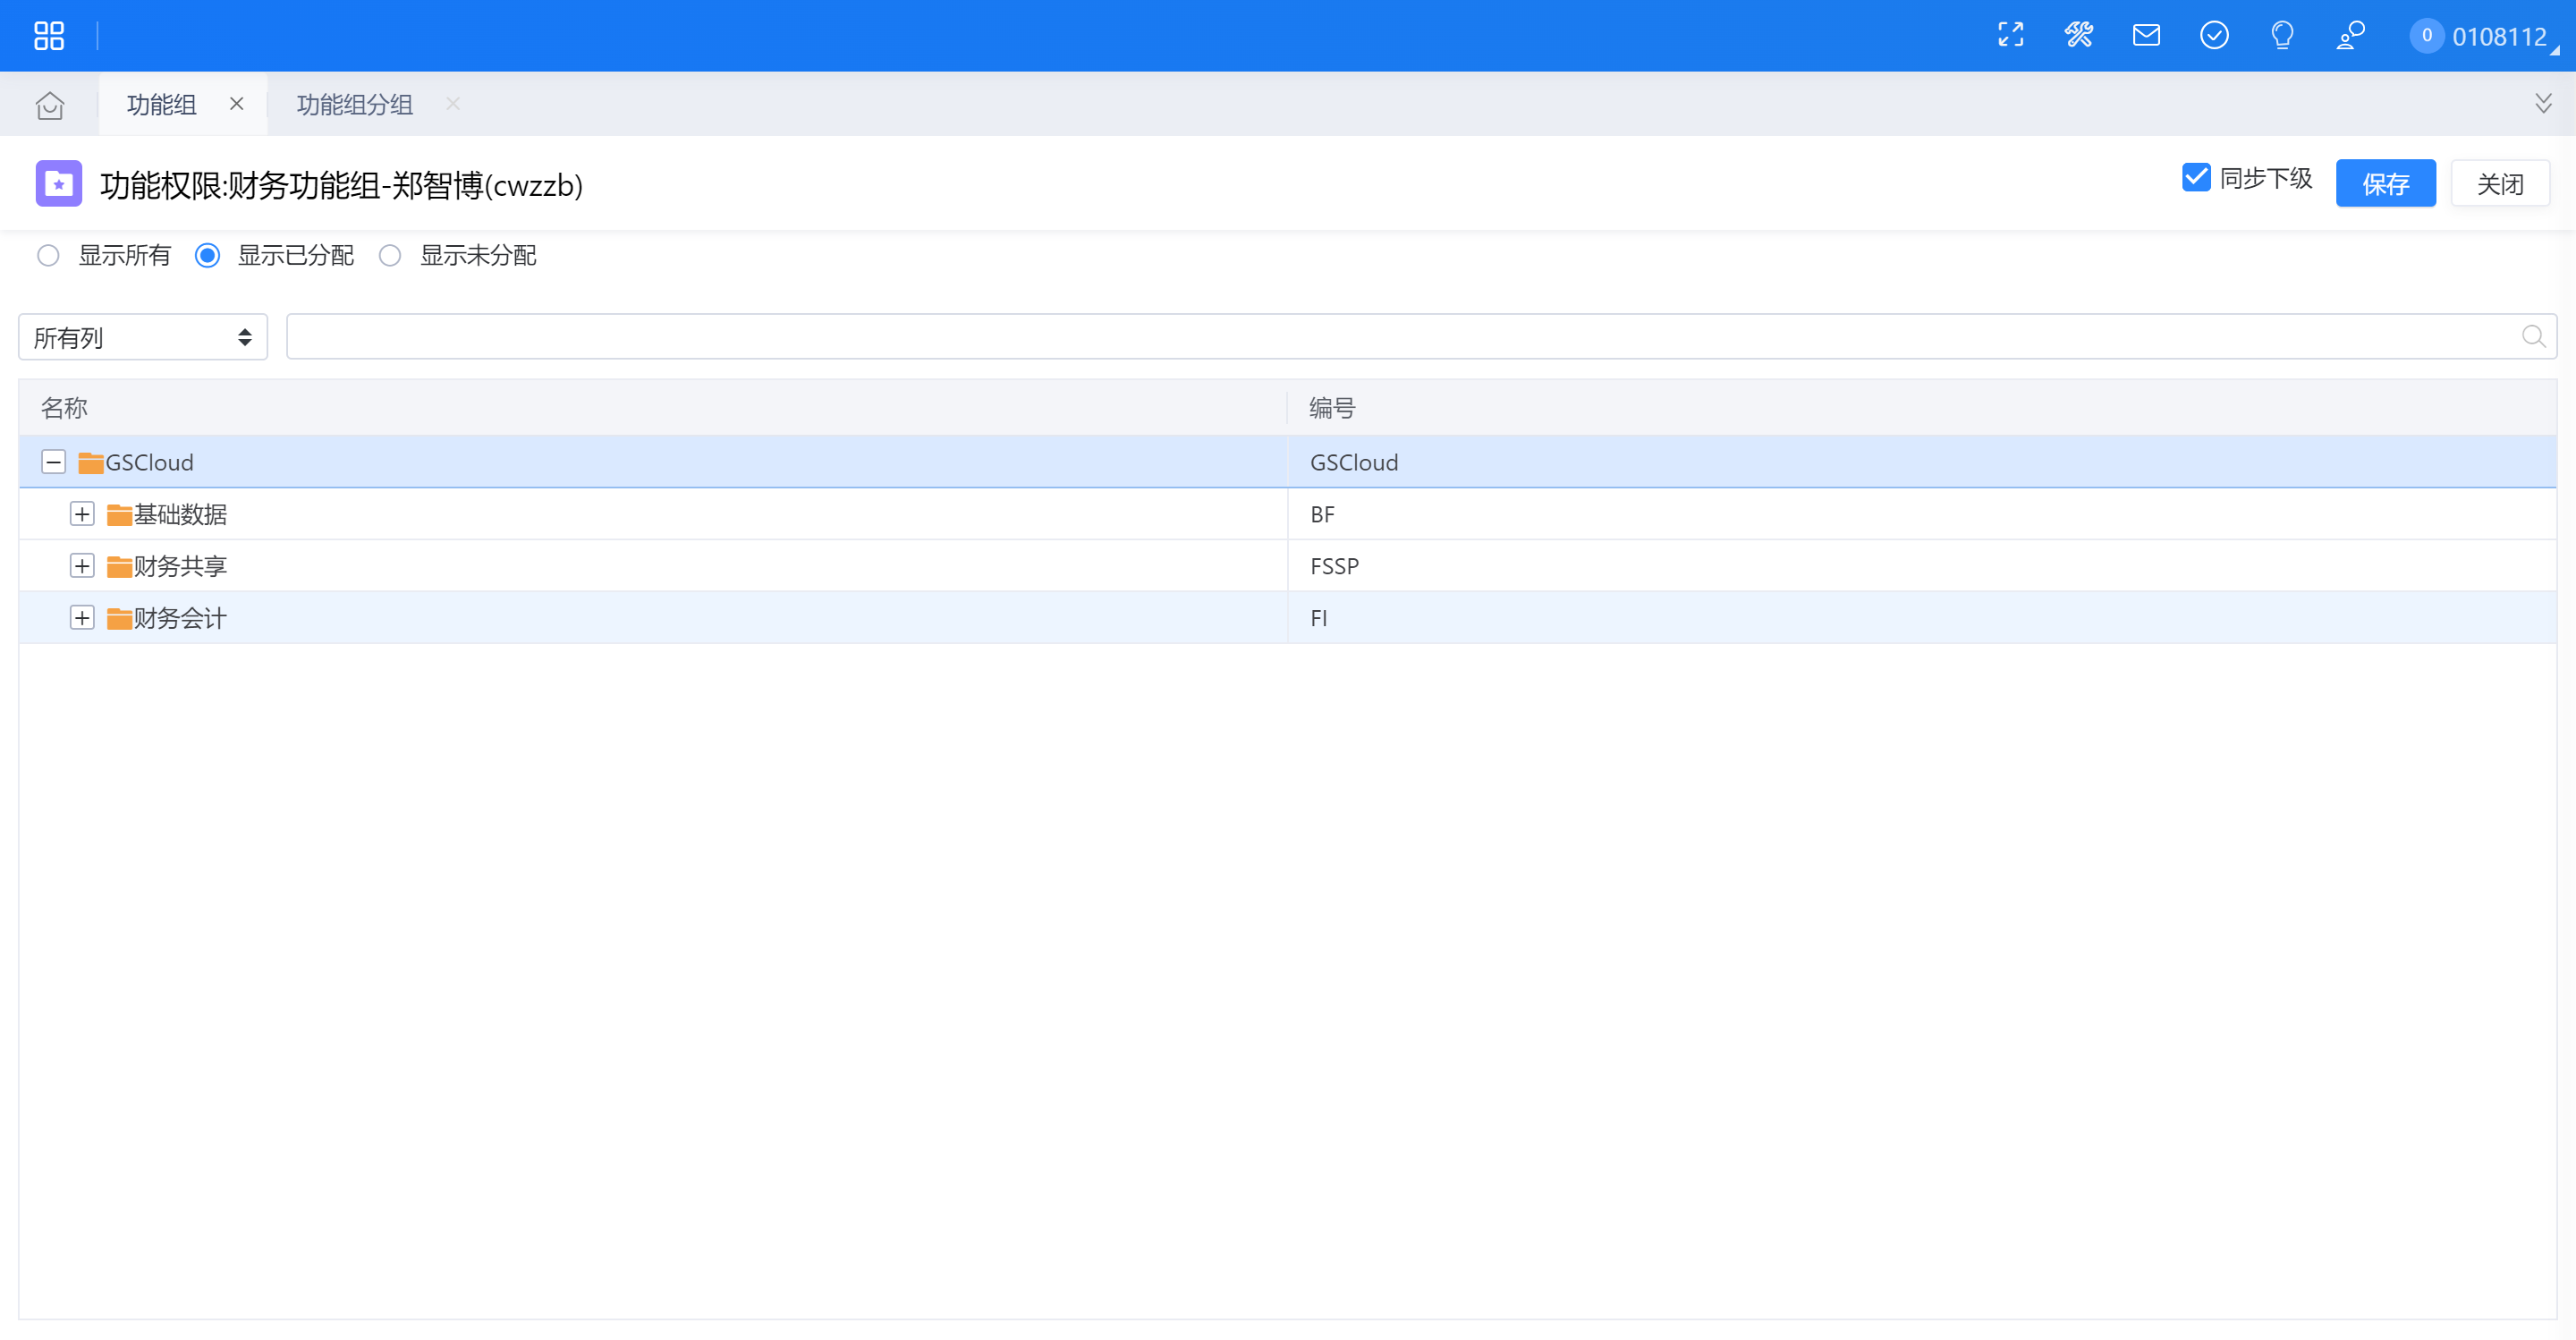This screenshot has width=2576, height=1340.
Task: Open the checkmark tasks icon
Action: [x=2214, y=36]
